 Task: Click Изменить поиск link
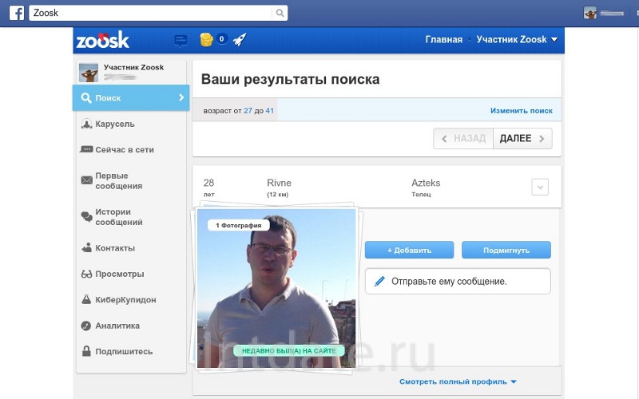pos(522,111)
